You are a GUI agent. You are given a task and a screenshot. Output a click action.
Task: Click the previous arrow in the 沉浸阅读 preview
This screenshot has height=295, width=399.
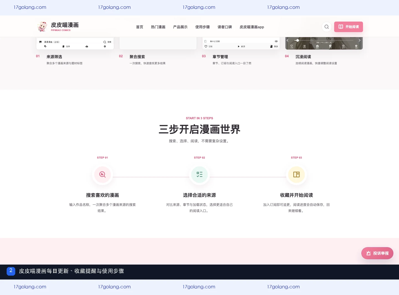point(287,40)
